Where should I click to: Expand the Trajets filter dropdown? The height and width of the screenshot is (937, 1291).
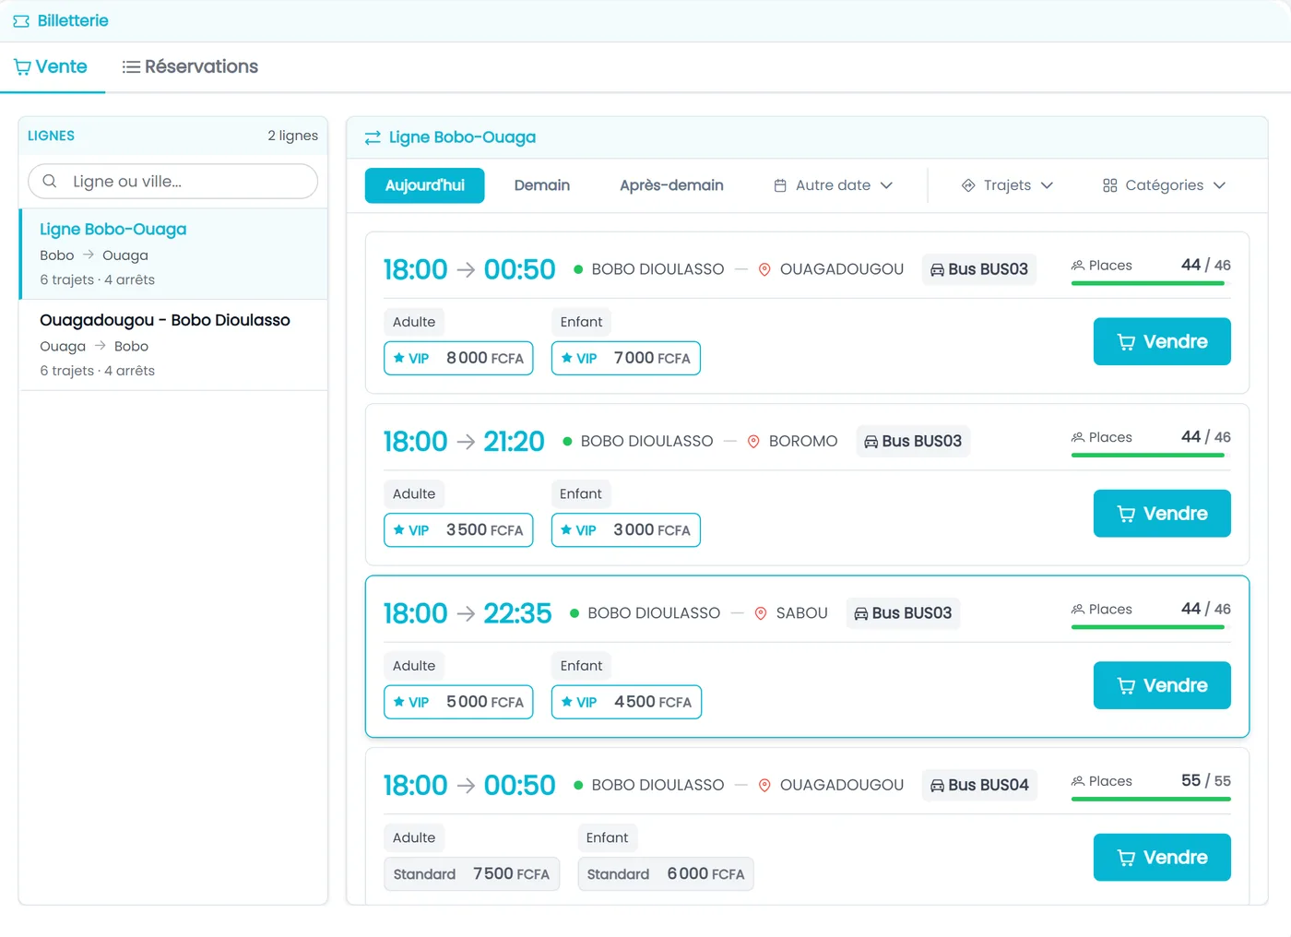(x=1007, y=185)
